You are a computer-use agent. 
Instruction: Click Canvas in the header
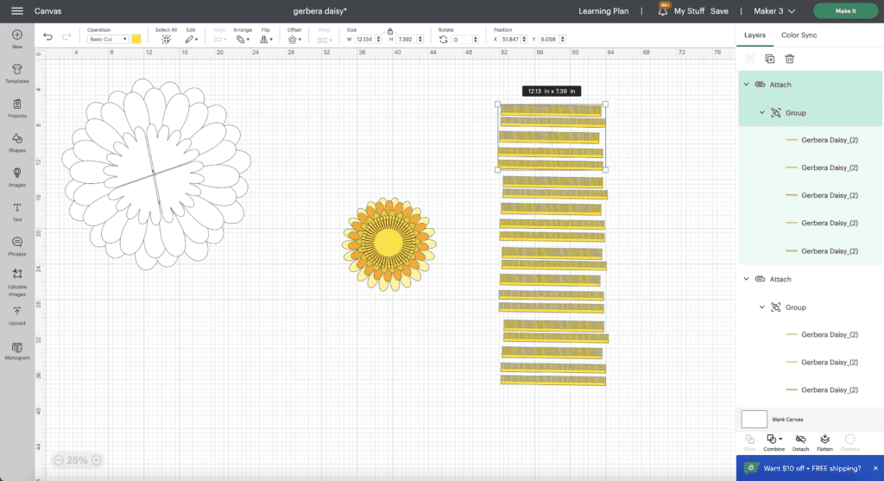(48, 10)
